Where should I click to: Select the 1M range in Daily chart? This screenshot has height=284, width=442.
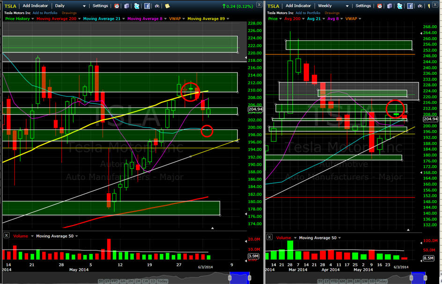click(138, 281)
